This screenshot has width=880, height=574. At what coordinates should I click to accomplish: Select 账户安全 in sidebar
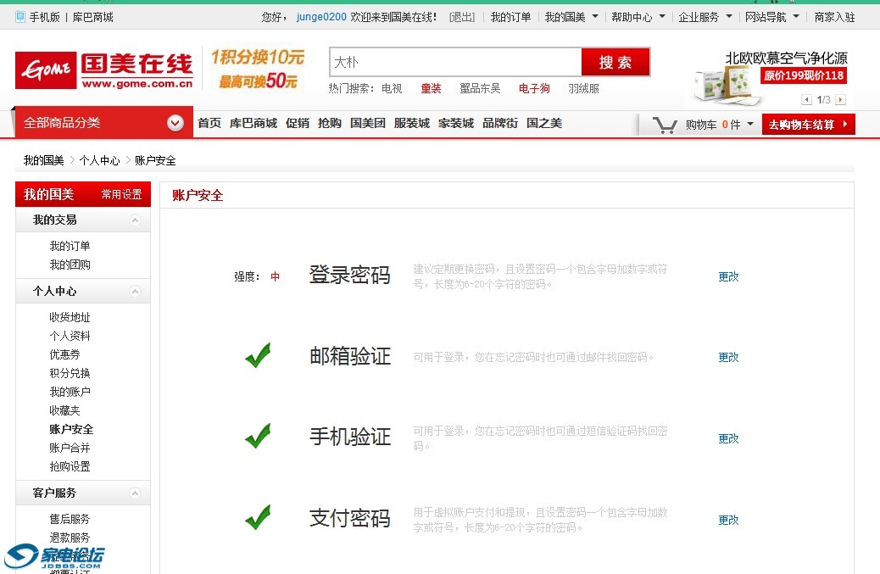[71, 429]
